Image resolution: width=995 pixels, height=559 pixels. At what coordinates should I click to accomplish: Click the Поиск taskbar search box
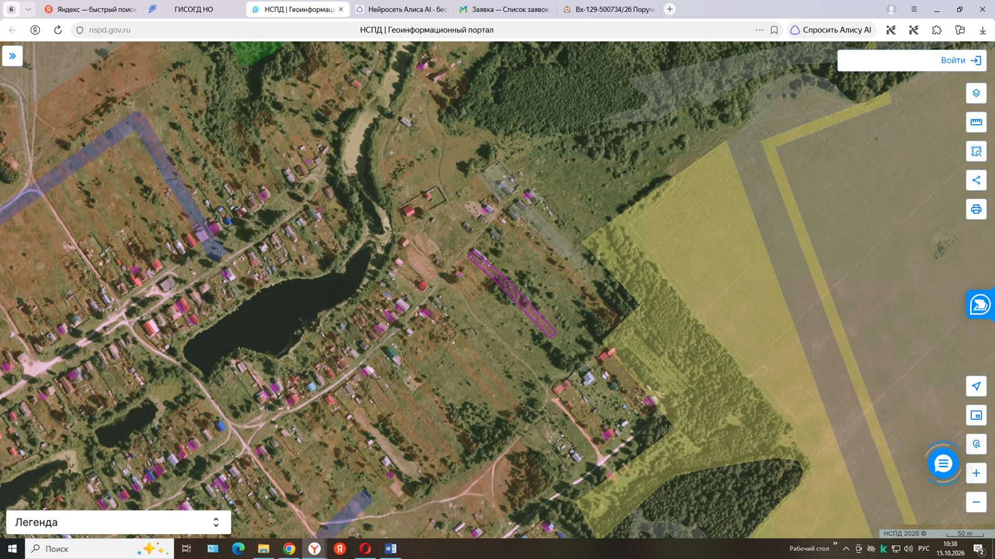pyautogui.click(x=99, y=548)
